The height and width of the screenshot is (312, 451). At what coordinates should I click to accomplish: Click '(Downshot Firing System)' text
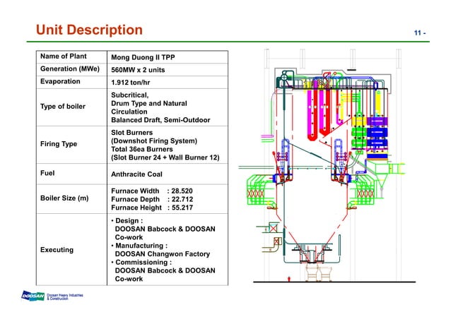tap(154, 141)
